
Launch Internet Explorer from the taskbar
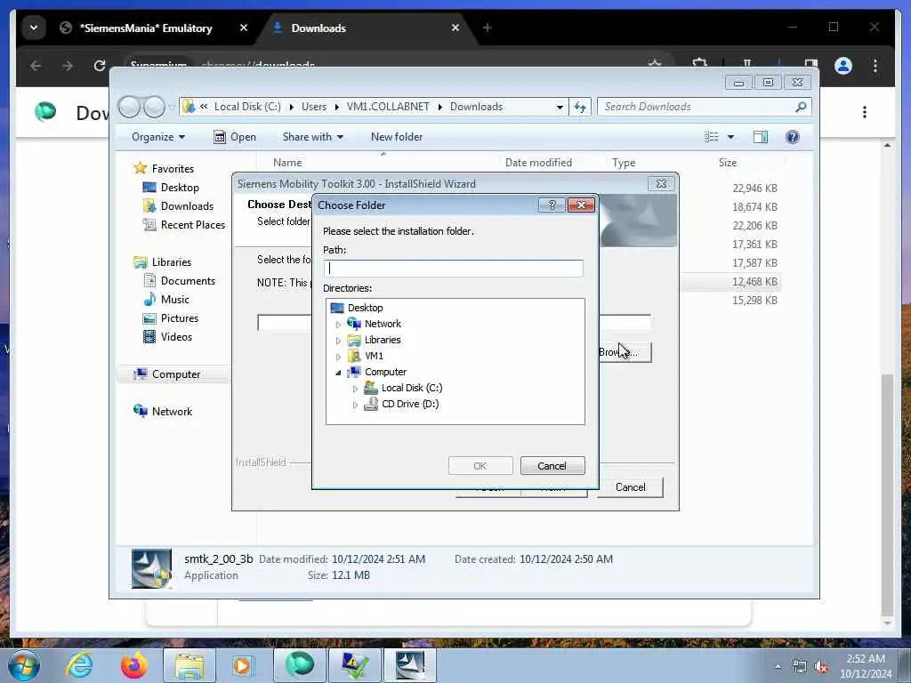79,665
